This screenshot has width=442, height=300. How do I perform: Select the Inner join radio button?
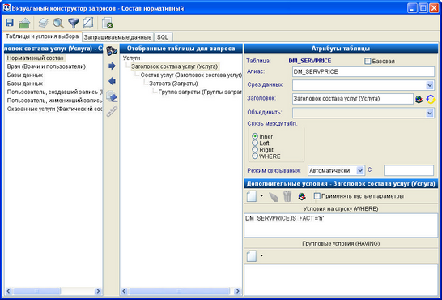[255, 136]
